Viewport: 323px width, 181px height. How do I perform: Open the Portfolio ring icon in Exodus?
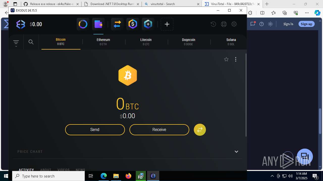tap(83, 24)
